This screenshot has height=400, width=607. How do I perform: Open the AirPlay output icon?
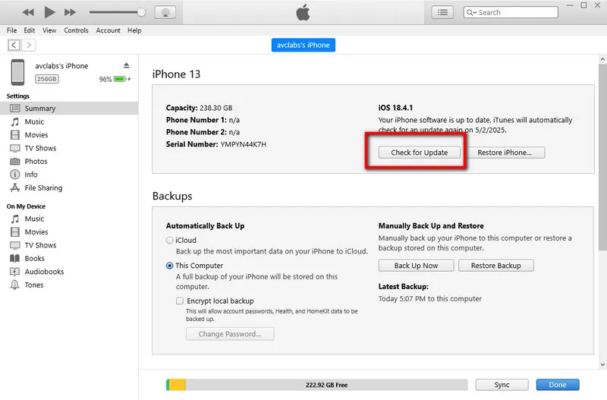[165, 12]
